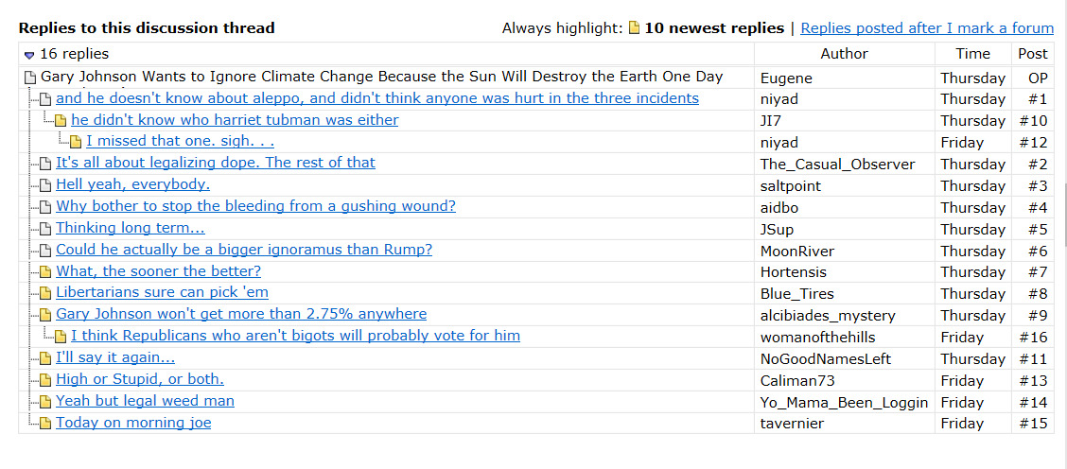
Task: Click page icon next to 'Hell yeah, everybody'
Action: coord(45,186)
